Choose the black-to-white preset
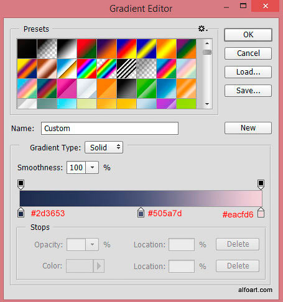 (x=67, y=48)
